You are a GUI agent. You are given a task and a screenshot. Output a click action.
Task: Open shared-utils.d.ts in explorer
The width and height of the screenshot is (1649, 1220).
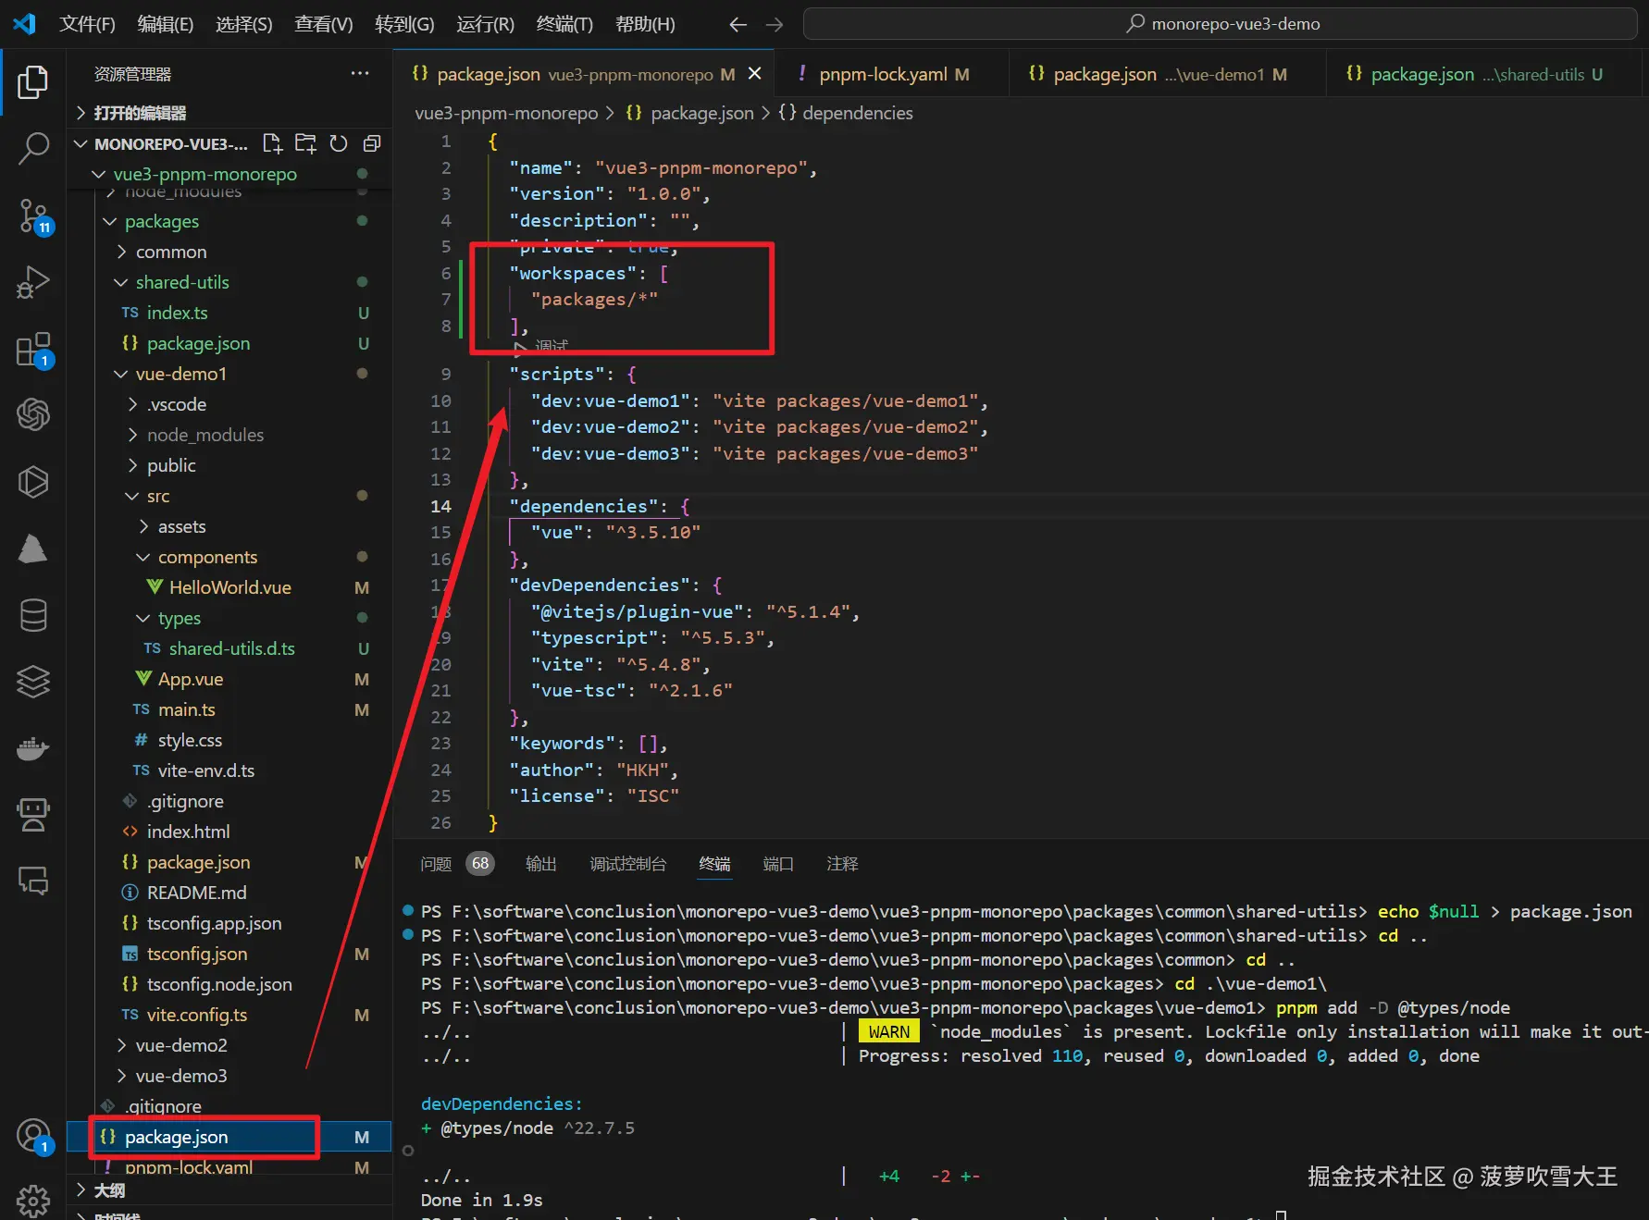231,648
